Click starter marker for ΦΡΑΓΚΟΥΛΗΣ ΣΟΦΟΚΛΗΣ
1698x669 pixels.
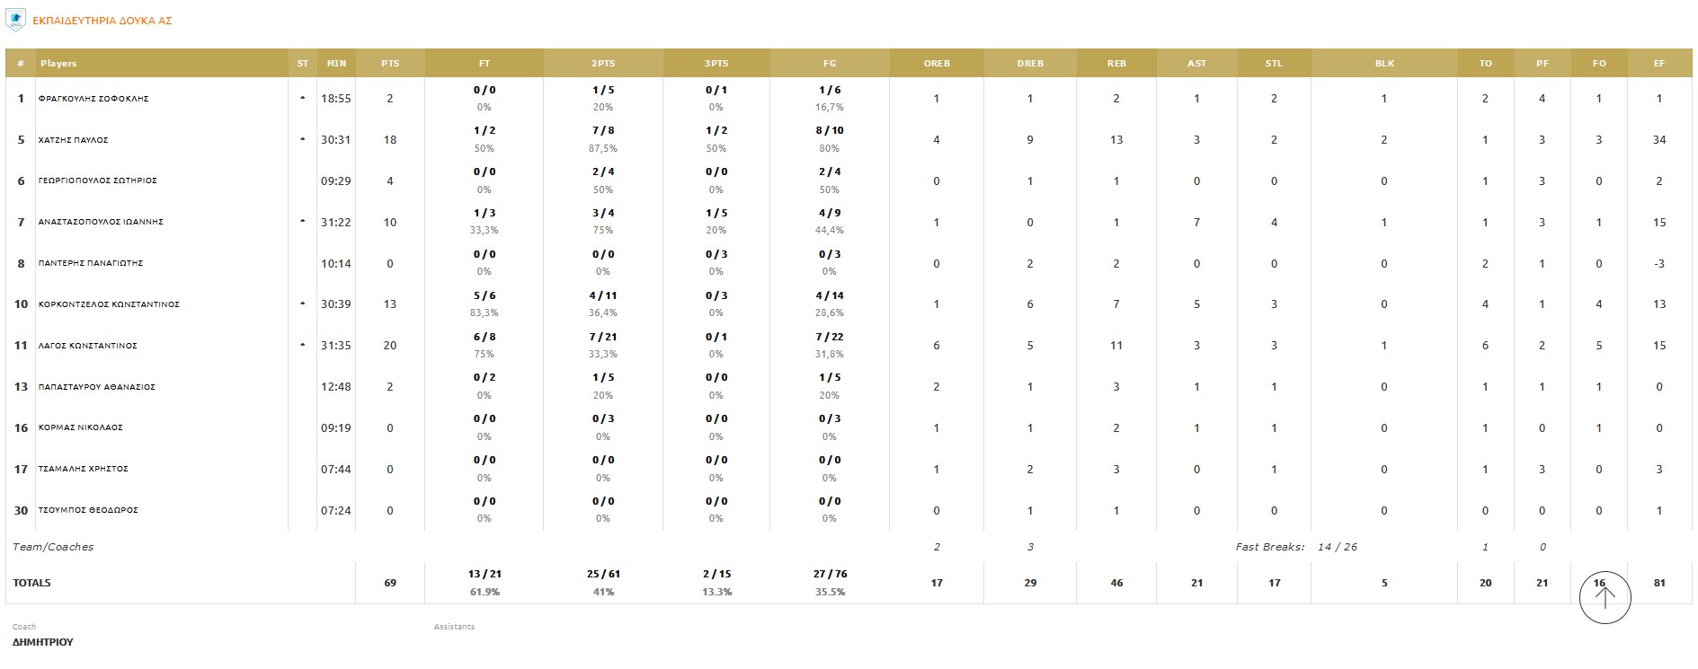302,98
